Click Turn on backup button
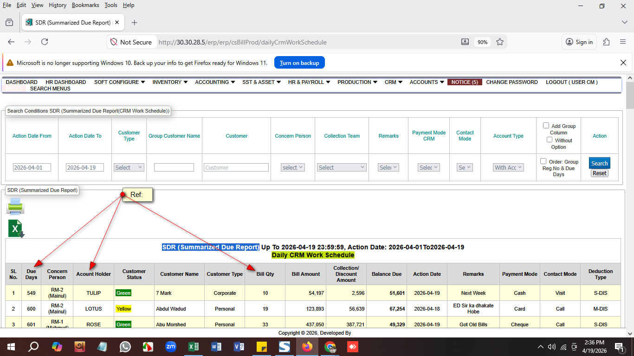The height and width of the screenshot is (356, 634). pos(299,63)
